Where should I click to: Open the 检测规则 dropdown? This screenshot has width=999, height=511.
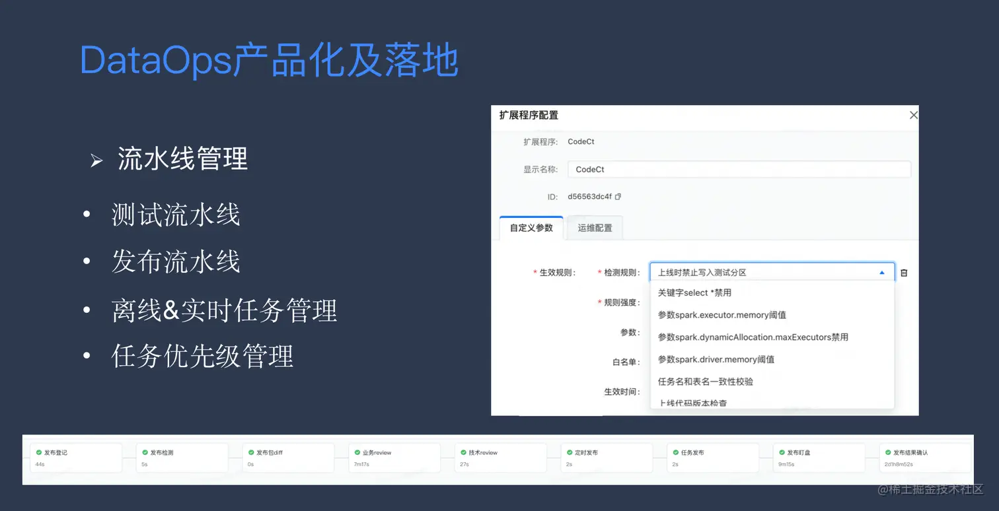pos(772,272)
